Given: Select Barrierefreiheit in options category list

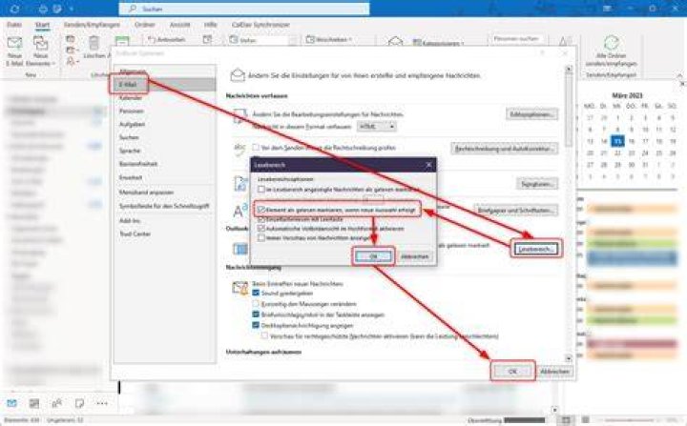Looking at the screenshot, I should pos(164,163).
